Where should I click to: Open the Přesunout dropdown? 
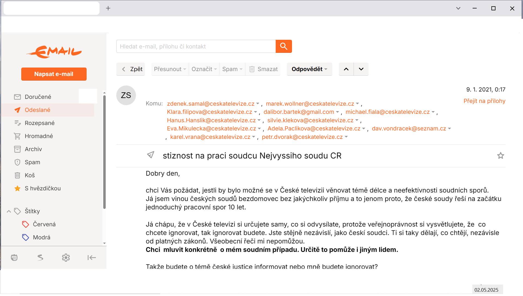click(x=170, y=69)
